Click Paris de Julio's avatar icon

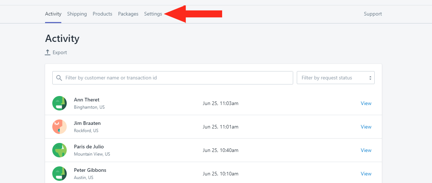[x=59, y=150]
